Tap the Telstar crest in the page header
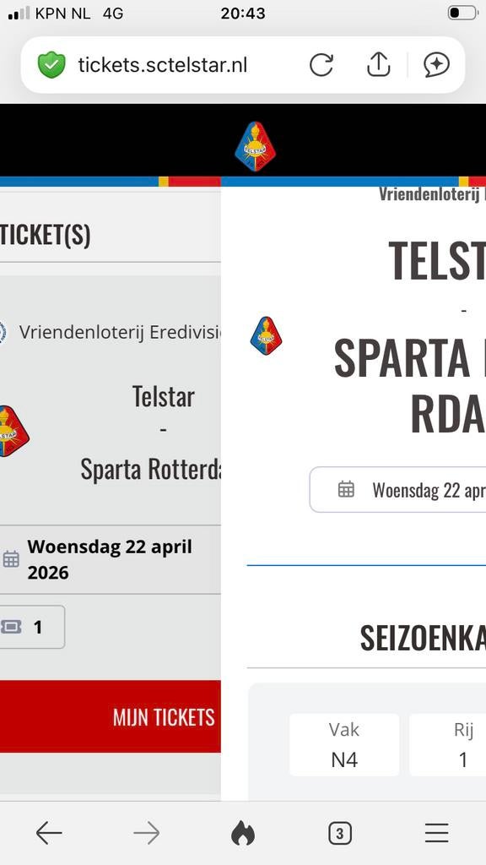Screen dimensions: 486x865 (x=256, y=144)
